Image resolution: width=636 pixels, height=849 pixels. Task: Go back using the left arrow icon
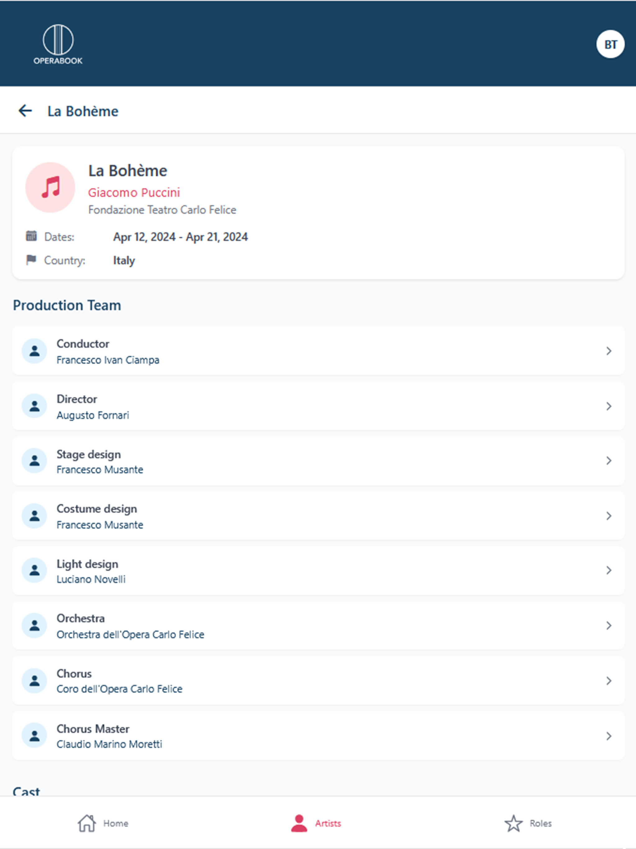pos(25,111)
